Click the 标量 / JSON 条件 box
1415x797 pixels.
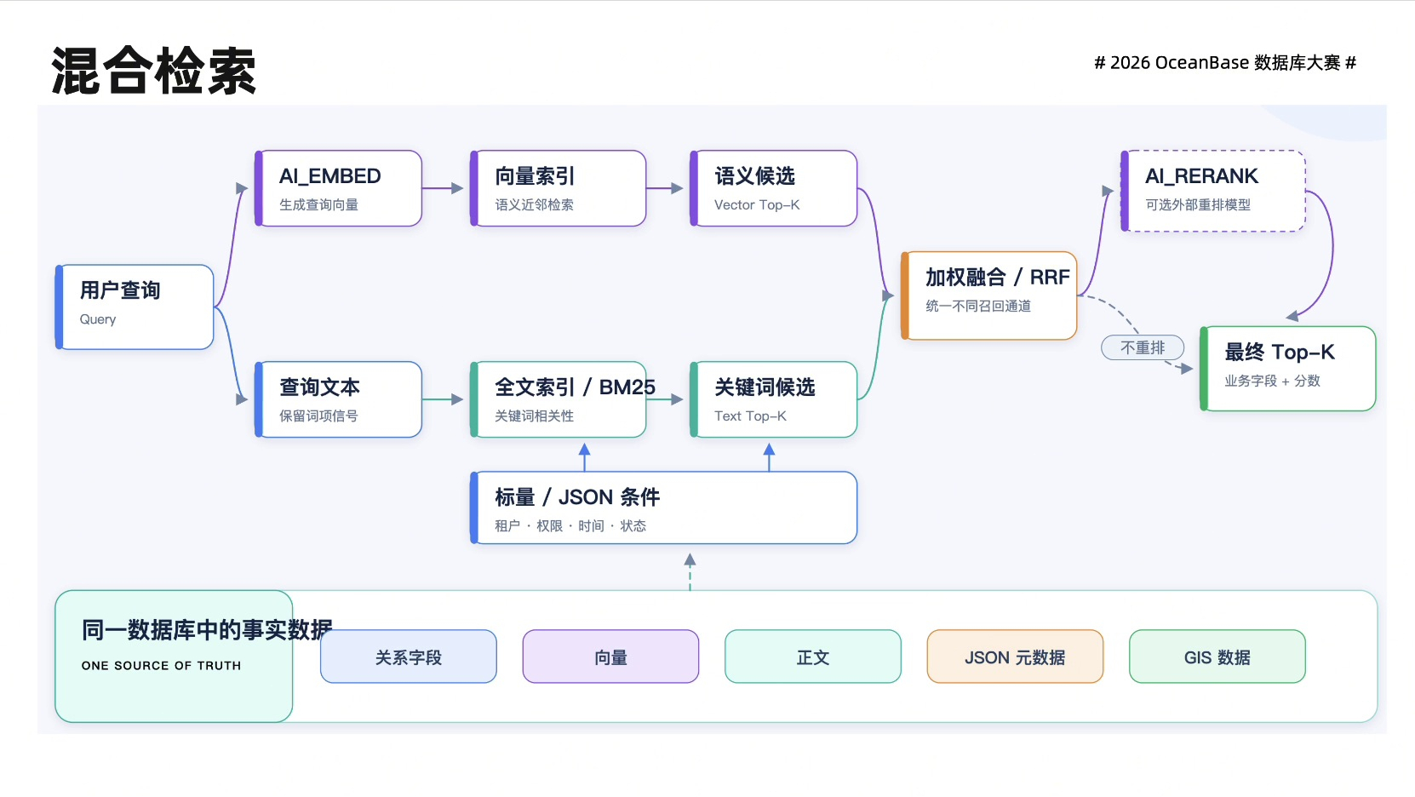pyautogui.click(x=664, y=507)
